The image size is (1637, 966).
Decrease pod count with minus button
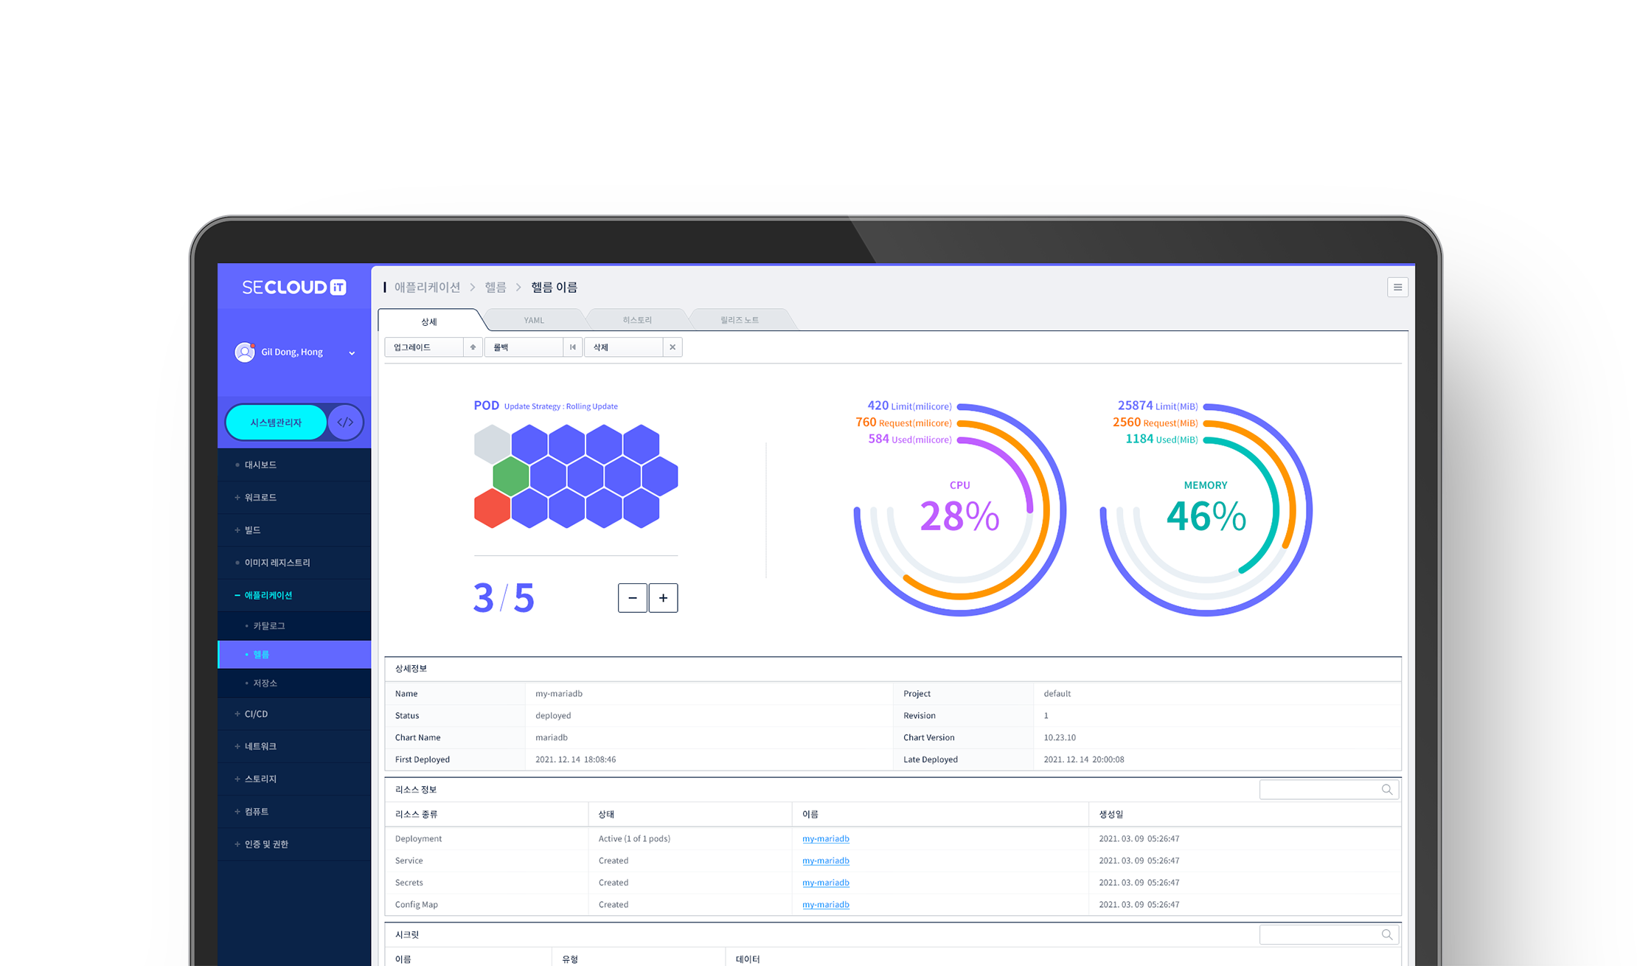[632, 598]
